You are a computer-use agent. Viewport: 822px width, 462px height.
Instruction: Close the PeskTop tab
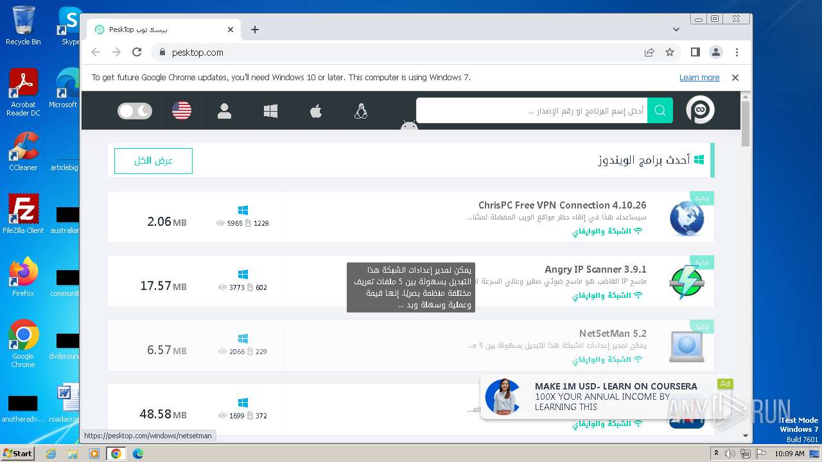coord(231,30)
